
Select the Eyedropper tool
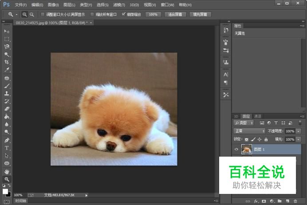click(x=7, y=70)
